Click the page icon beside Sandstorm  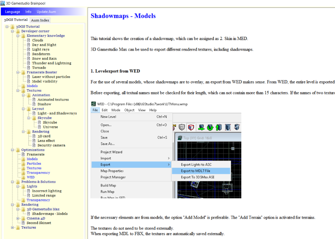click(28, 54)
